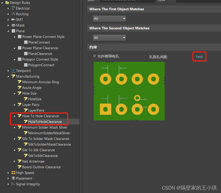Expand the Electrical rules node
The width and height of the screenshot is (221, 193).
[8, 8]
